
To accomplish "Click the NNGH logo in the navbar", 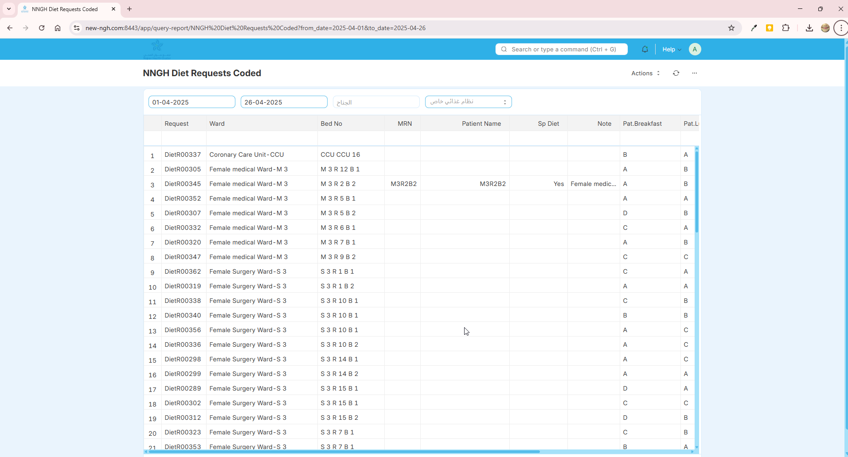I will click(x=157, y=49).
